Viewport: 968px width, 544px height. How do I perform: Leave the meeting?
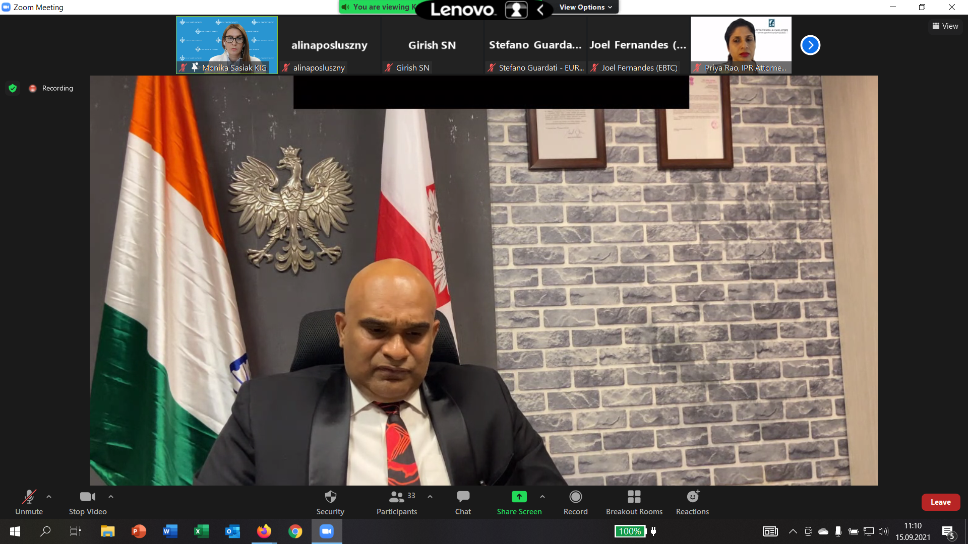coord(940,502)
